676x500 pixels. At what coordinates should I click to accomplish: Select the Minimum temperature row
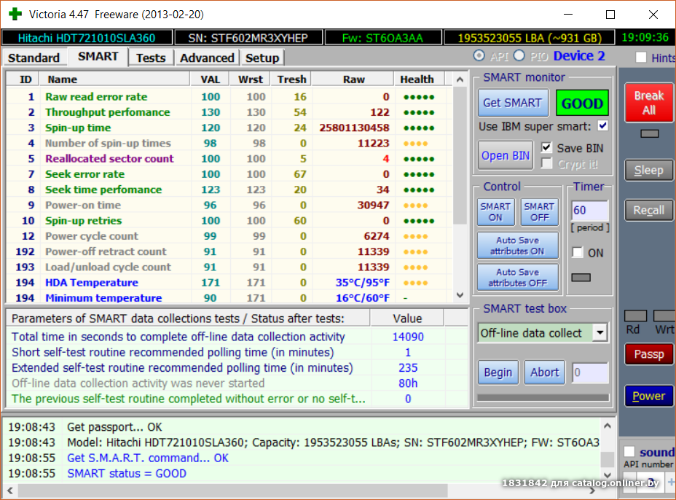(229, 297)
